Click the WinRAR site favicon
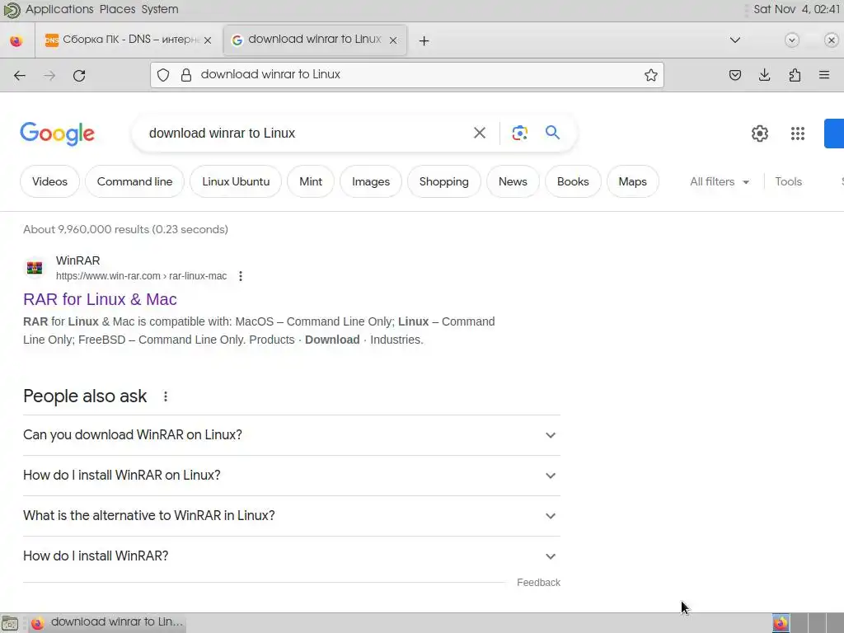This screenshot has width=844, height=633. (x=35, y=268)
